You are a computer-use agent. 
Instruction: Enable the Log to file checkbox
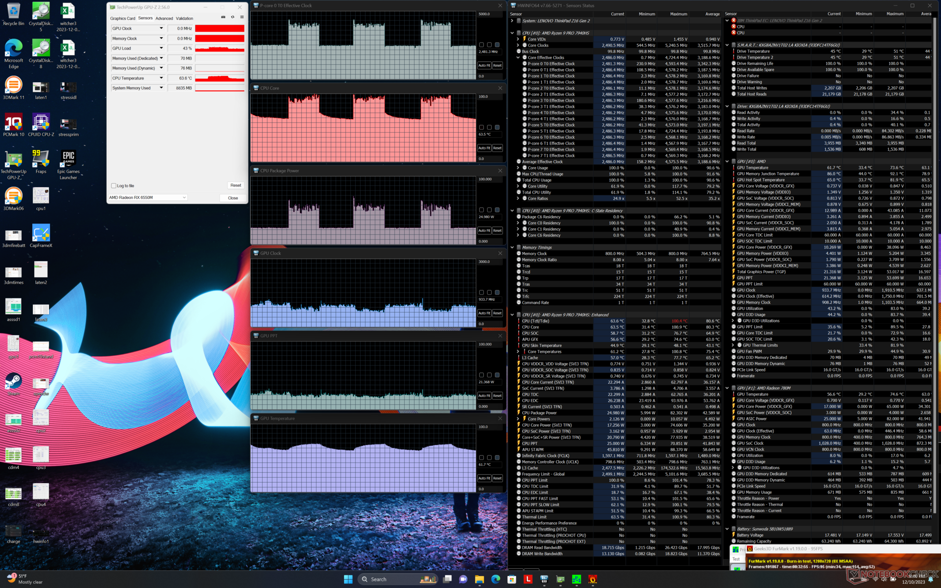[114, 186]
